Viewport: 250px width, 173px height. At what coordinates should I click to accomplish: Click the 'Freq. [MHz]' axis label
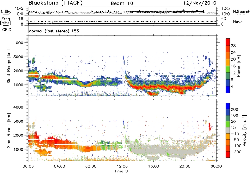coord(6,21)
